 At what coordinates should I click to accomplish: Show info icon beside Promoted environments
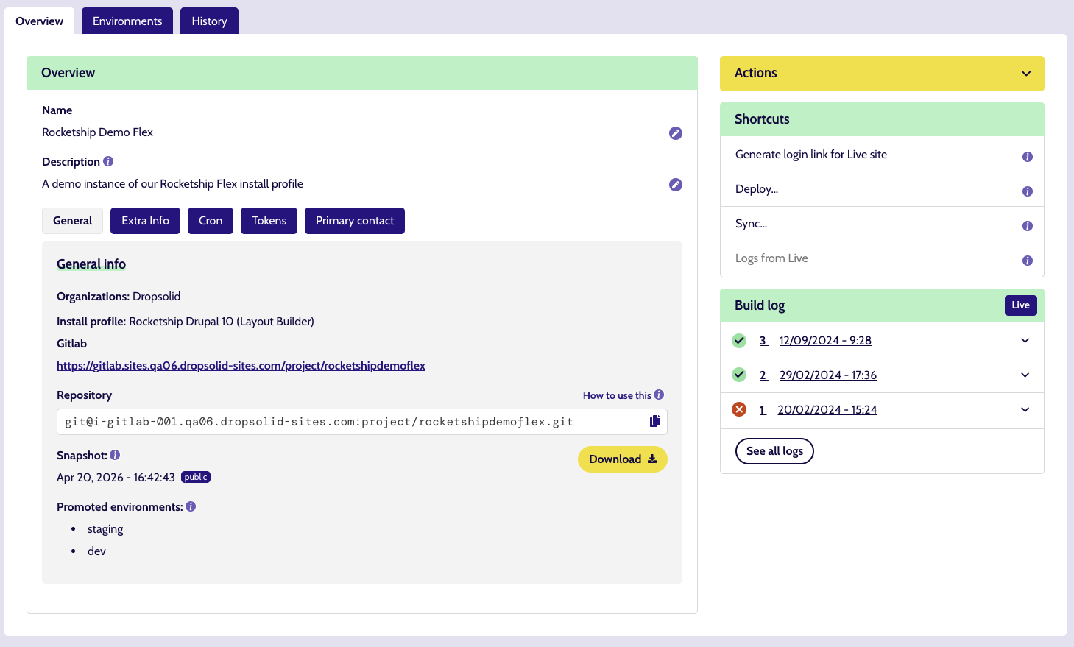[191, 506]
